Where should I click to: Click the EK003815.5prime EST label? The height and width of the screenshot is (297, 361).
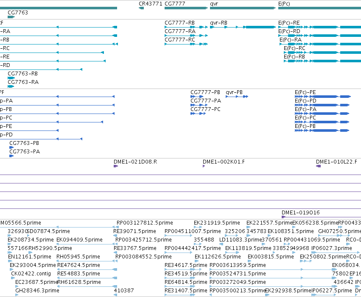point(271,257)
